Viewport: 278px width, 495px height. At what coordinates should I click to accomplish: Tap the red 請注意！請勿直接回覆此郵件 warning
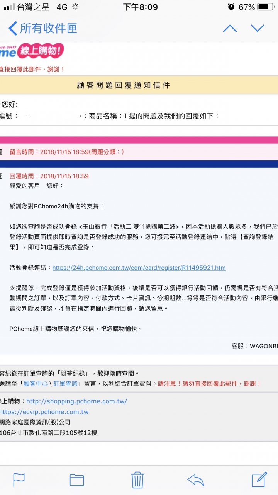pos(210,384)
